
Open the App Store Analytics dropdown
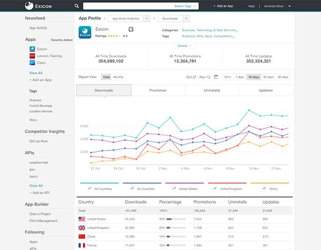(129, 18)
